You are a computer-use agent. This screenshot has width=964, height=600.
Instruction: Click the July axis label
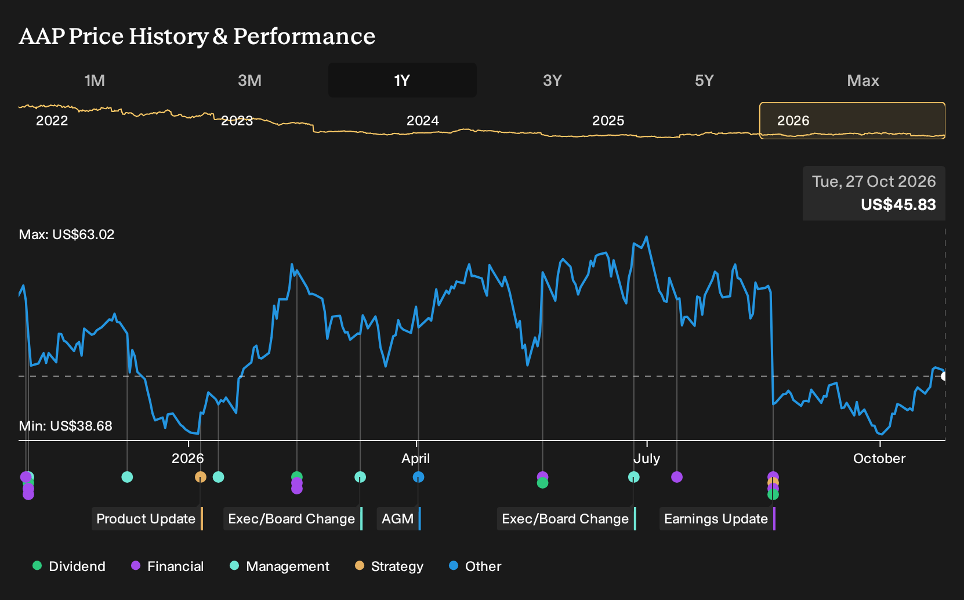[647, 458]
